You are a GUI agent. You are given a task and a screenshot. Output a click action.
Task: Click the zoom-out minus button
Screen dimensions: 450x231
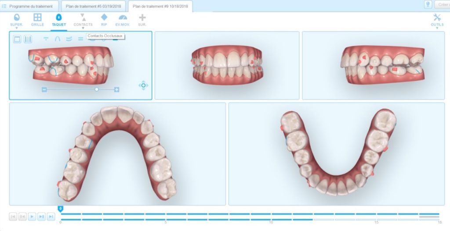[44, 89]
